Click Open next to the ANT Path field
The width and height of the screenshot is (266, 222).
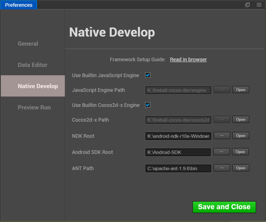click(241, 168)
